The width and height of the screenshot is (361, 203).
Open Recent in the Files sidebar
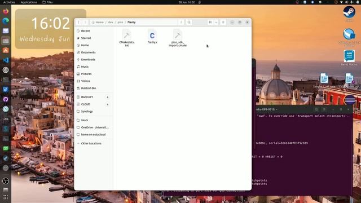pyautogui.click(x=94, y=31)
